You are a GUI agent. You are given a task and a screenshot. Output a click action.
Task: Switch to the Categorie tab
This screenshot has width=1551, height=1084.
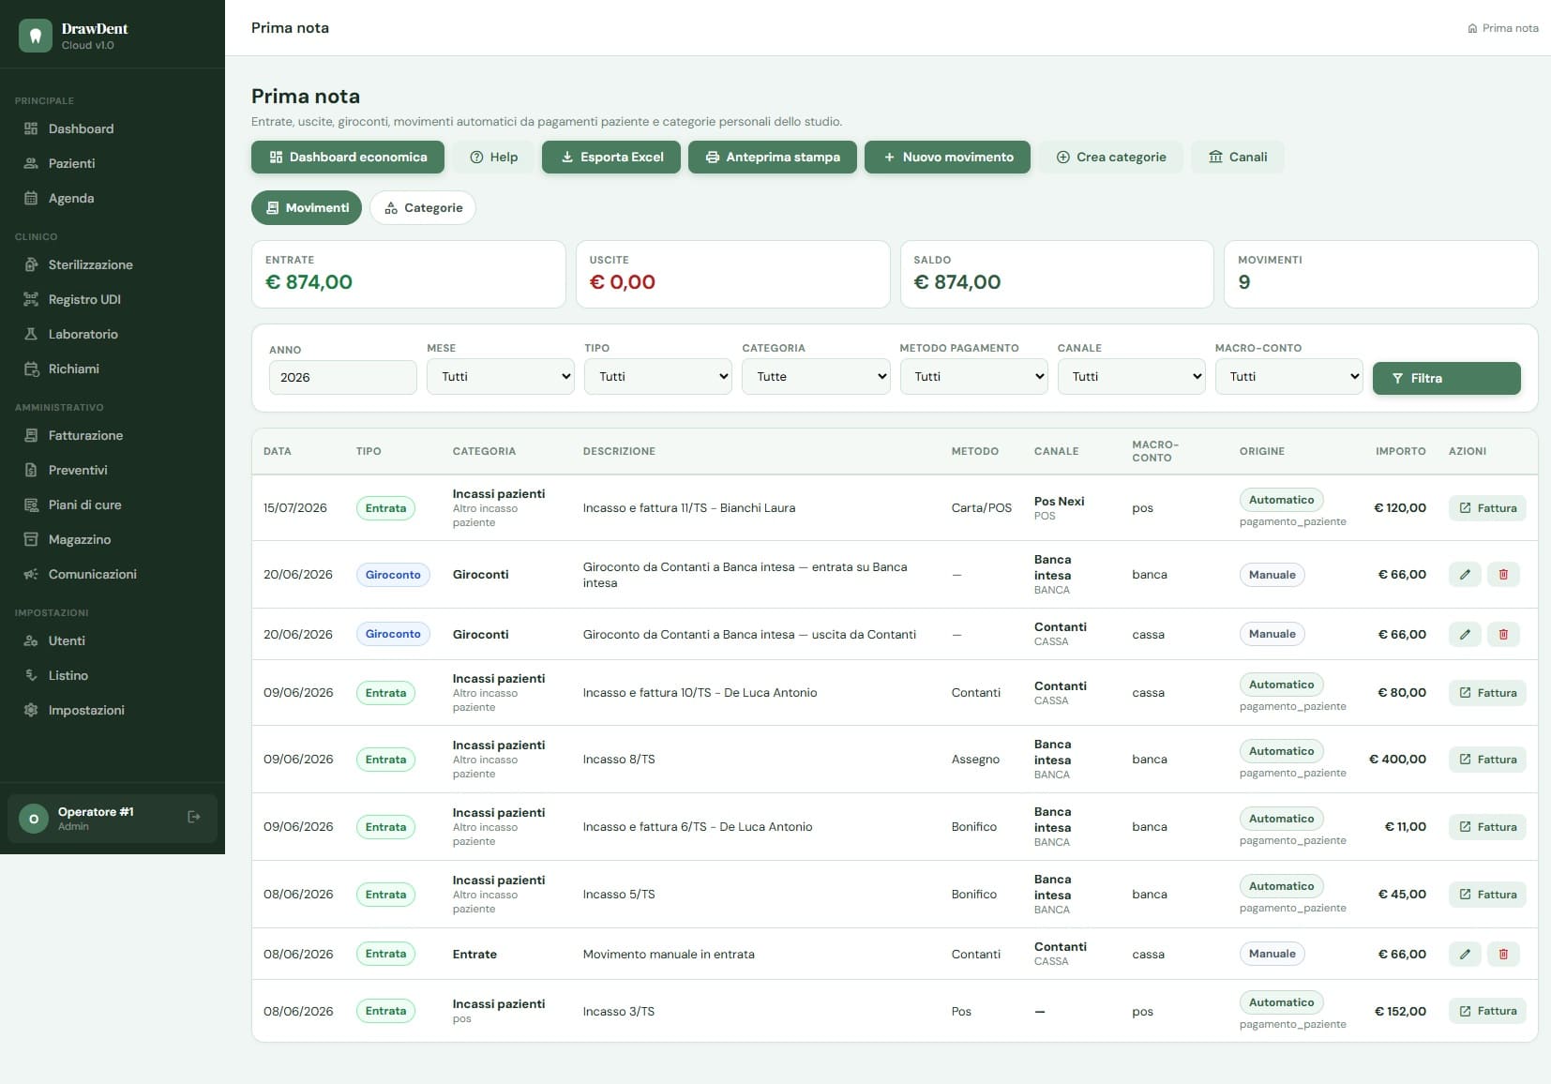(423, 208)
